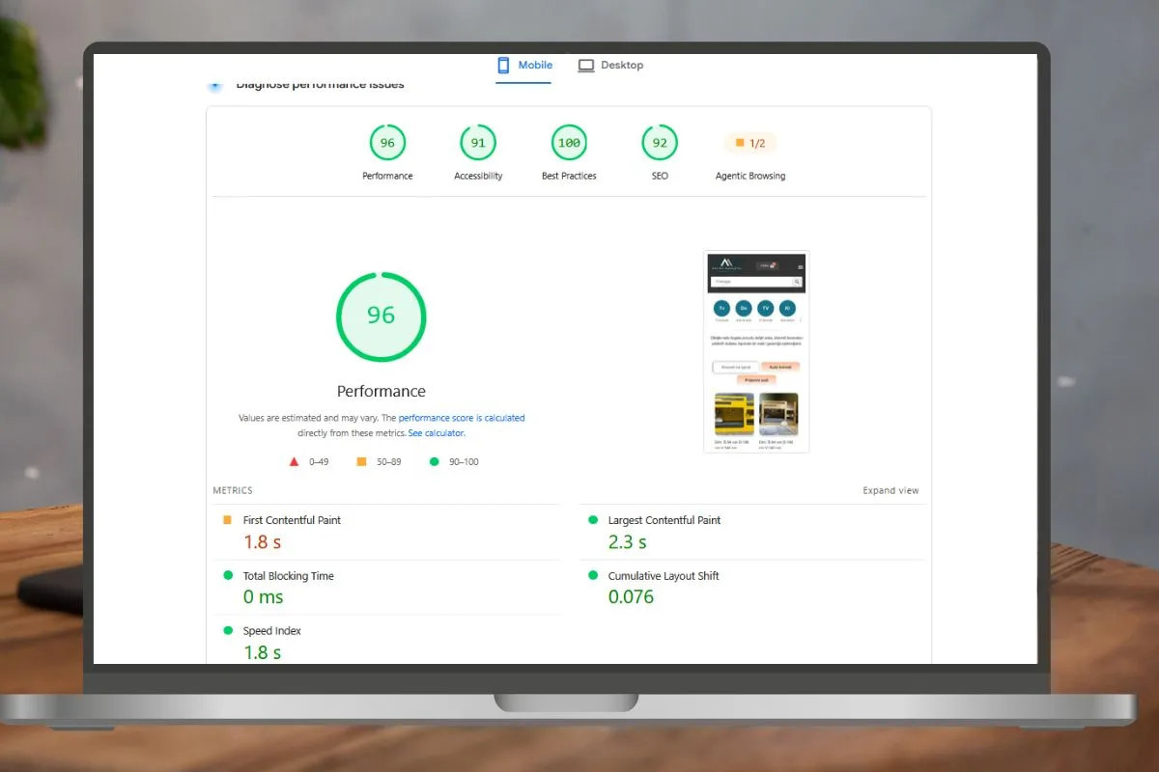The width and height of the screenshot is (1159, 772).
Task: Click the green dot beside Largest Contentful Paint
Action: pos(593,519)
